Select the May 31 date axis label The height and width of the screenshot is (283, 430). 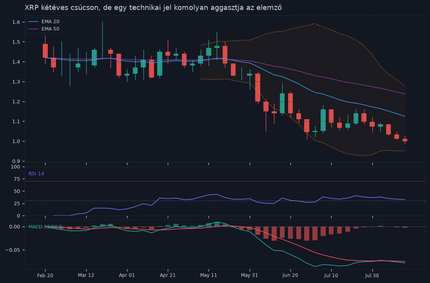pos(250,275)
